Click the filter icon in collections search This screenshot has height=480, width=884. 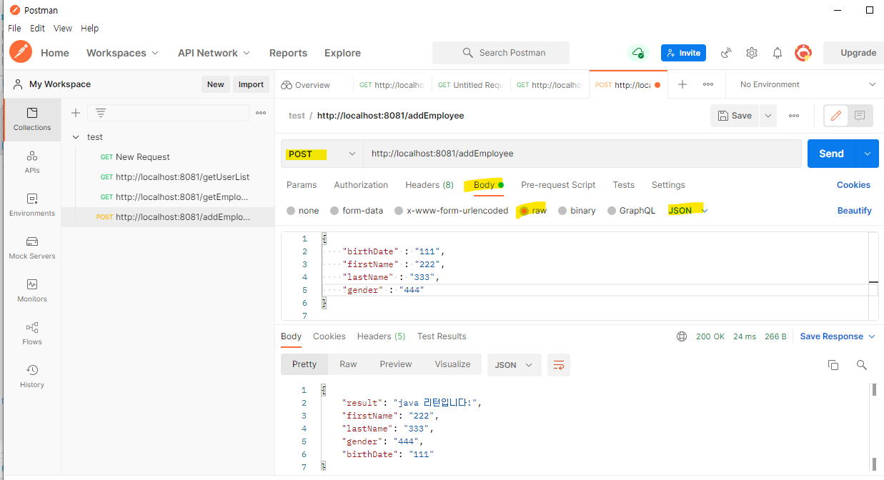(x=101, y=113)
